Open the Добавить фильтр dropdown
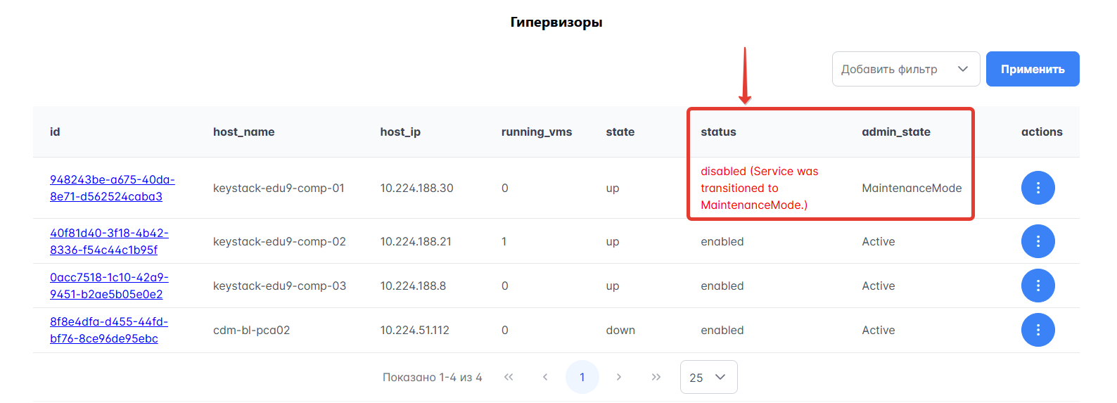Viewport: 1117px width, 403px height. [905, 69]
